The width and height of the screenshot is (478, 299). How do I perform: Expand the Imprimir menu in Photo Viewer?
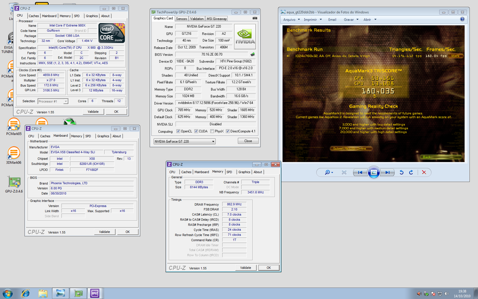pyautogui.click(x=313, y=20)
